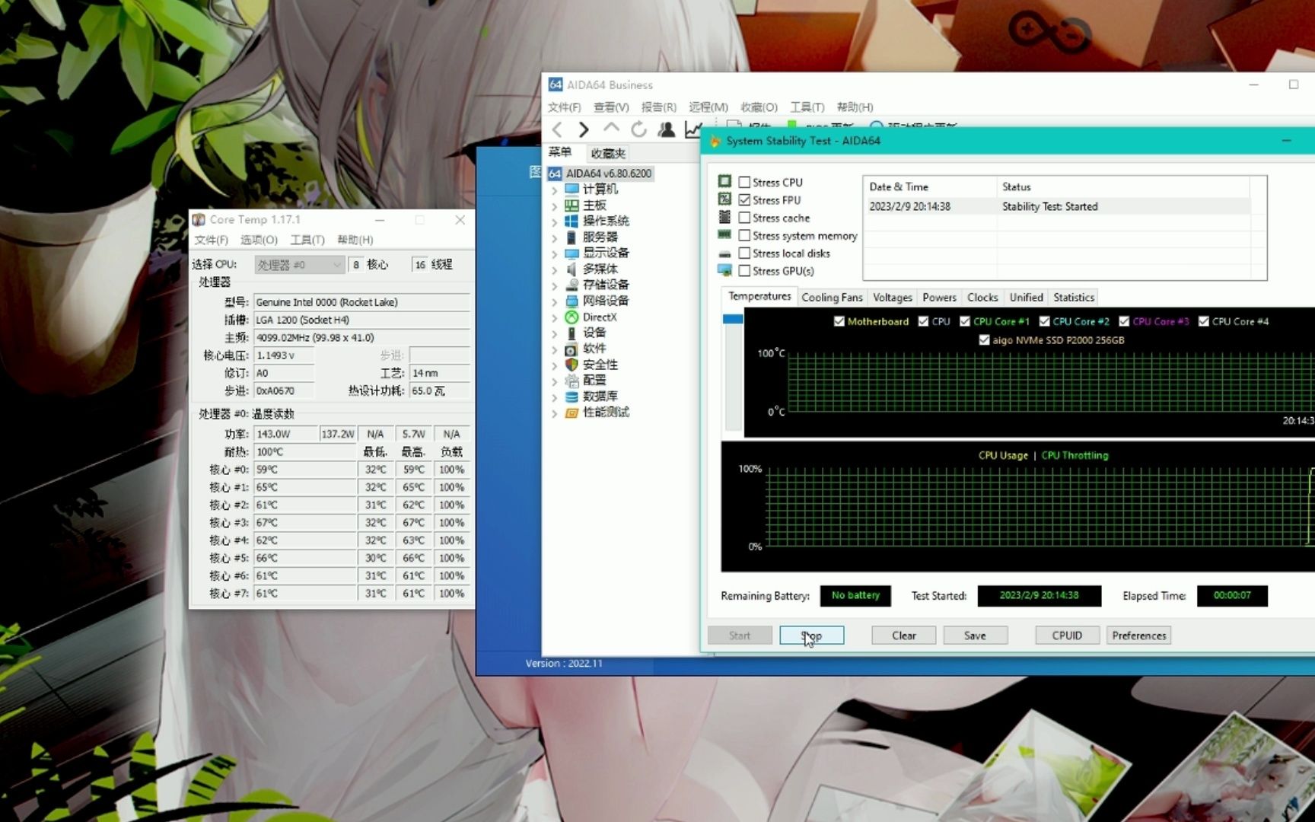Select the 显示设备 display icon in tree

click(572, 253)
